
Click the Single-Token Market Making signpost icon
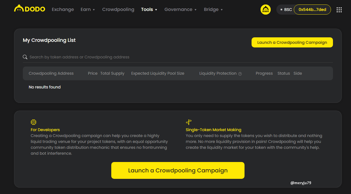coord(189,122)
